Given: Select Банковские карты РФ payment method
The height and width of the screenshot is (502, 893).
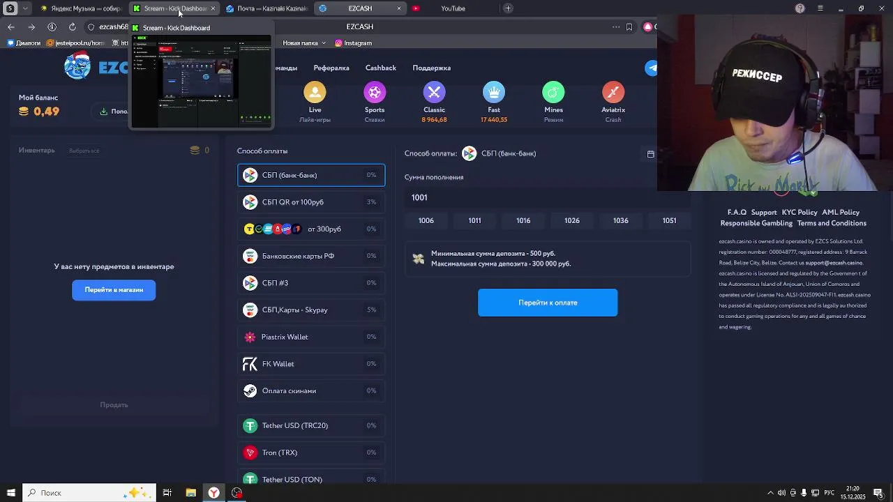Looking at the screenshot, I should [311, 256].
